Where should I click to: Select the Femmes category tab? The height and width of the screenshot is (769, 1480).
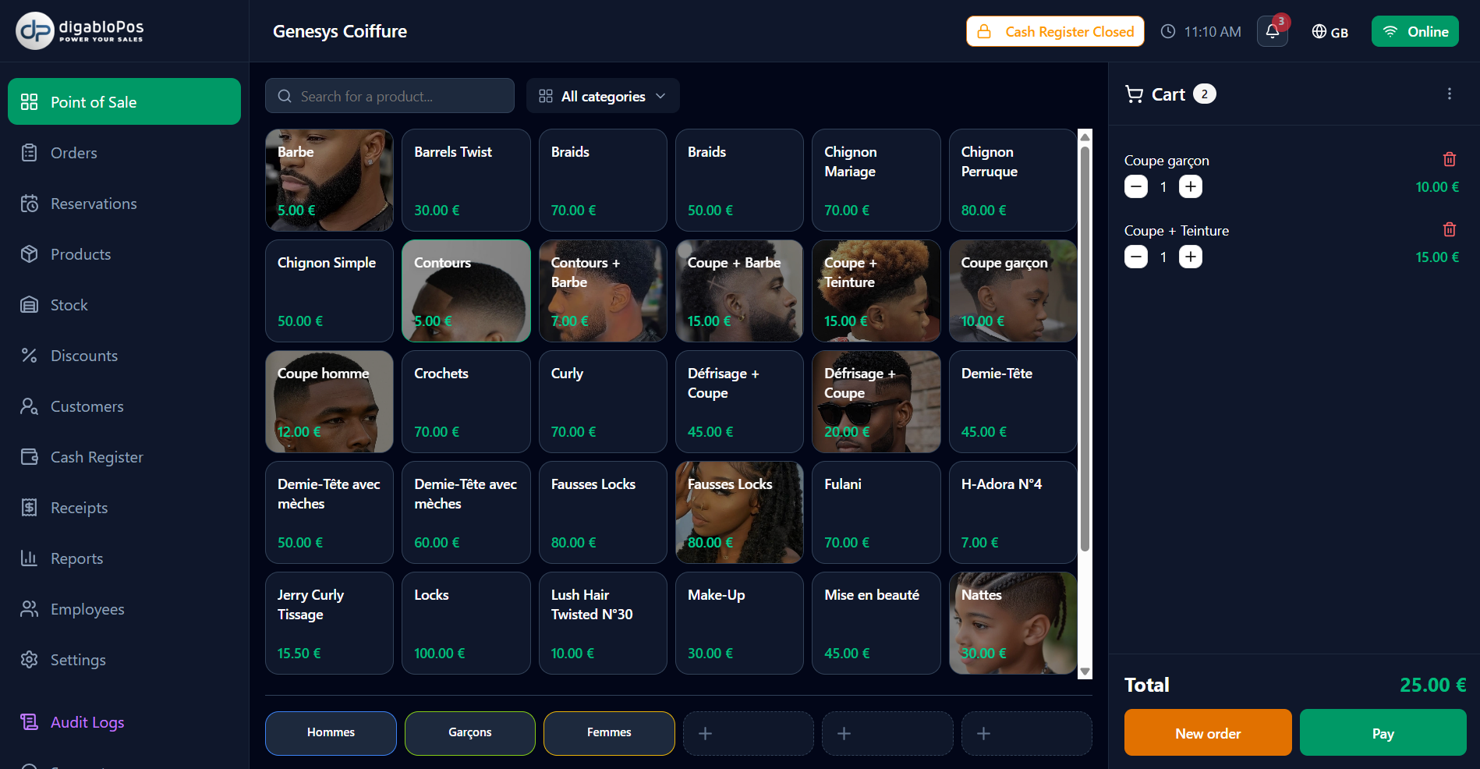tap(609, 732)
